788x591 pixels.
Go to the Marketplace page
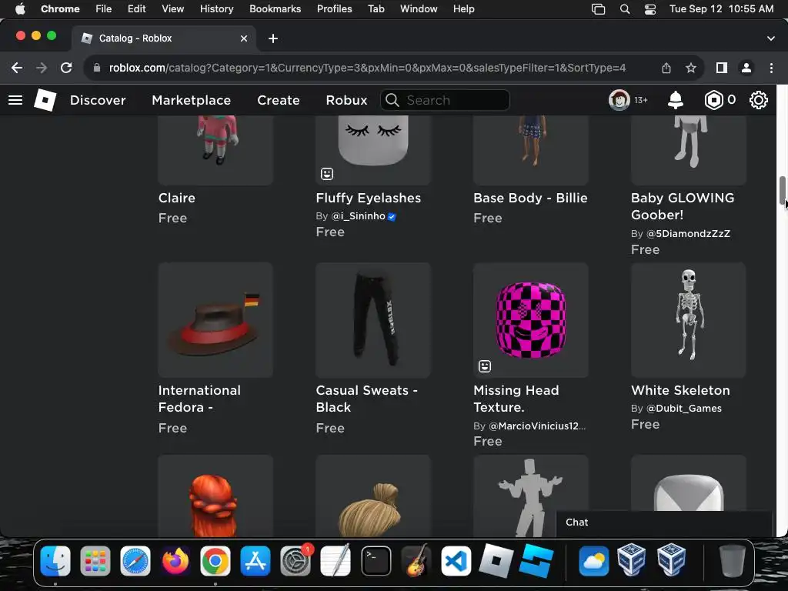(191, 100)
